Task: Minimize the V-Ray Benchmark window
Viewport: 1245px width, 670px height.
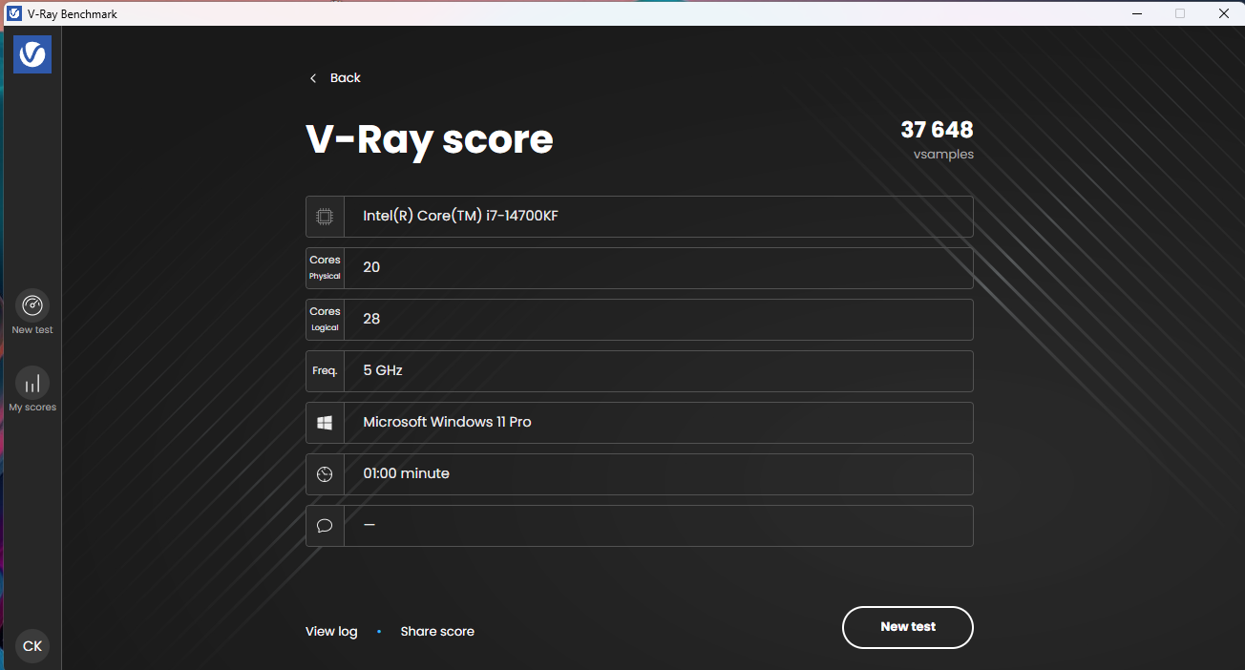Action: (1136, 13)
